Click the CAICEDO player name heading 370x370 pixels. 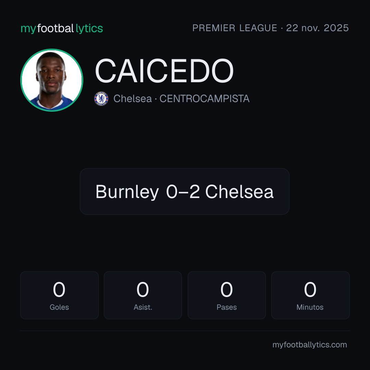164,71
